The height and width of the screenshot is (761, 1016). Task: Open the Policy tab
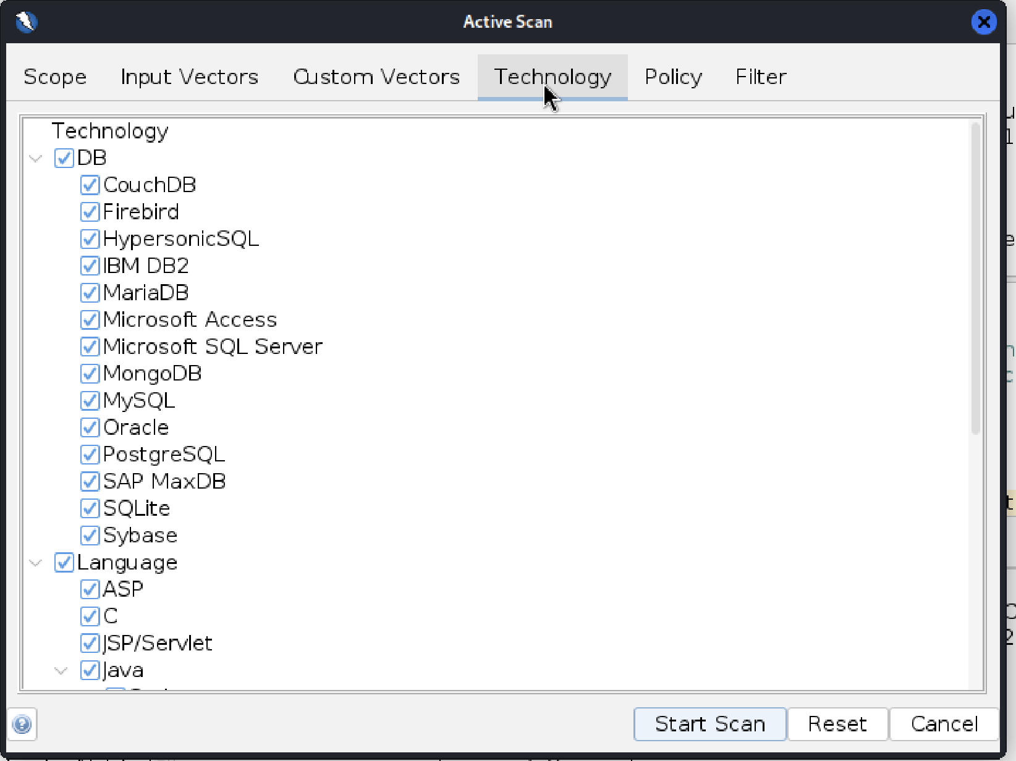[673, 77]
